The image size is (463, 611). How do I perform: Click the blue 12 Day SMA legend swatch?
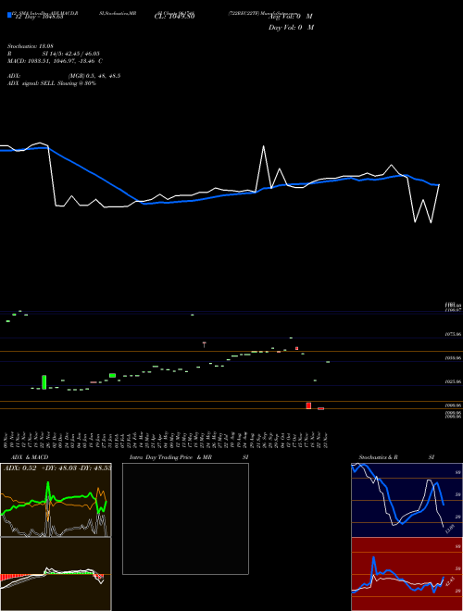9,15
